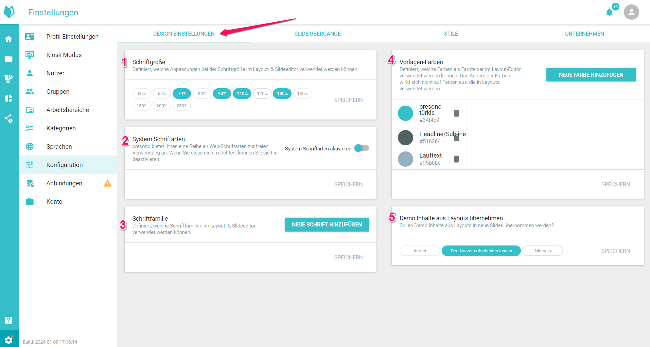Open the share icon in the sidebar
The image size is (650, 347).
point(9,118)
